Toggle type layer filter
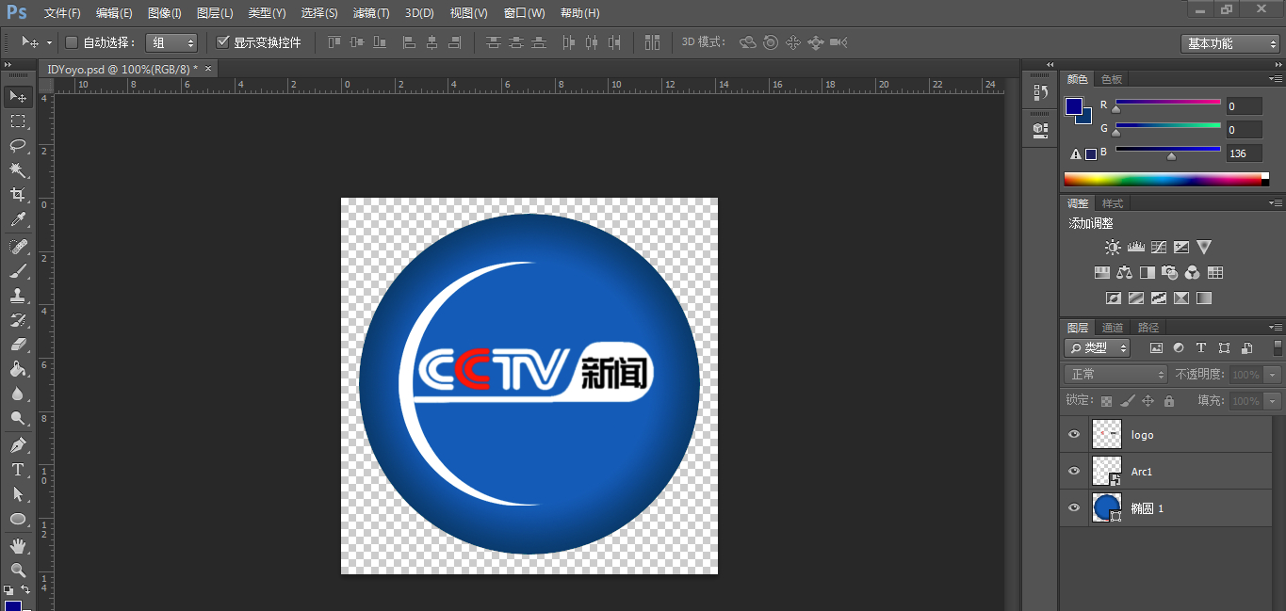Viewport: 1286px width, 611px height. pos(1201,347)
